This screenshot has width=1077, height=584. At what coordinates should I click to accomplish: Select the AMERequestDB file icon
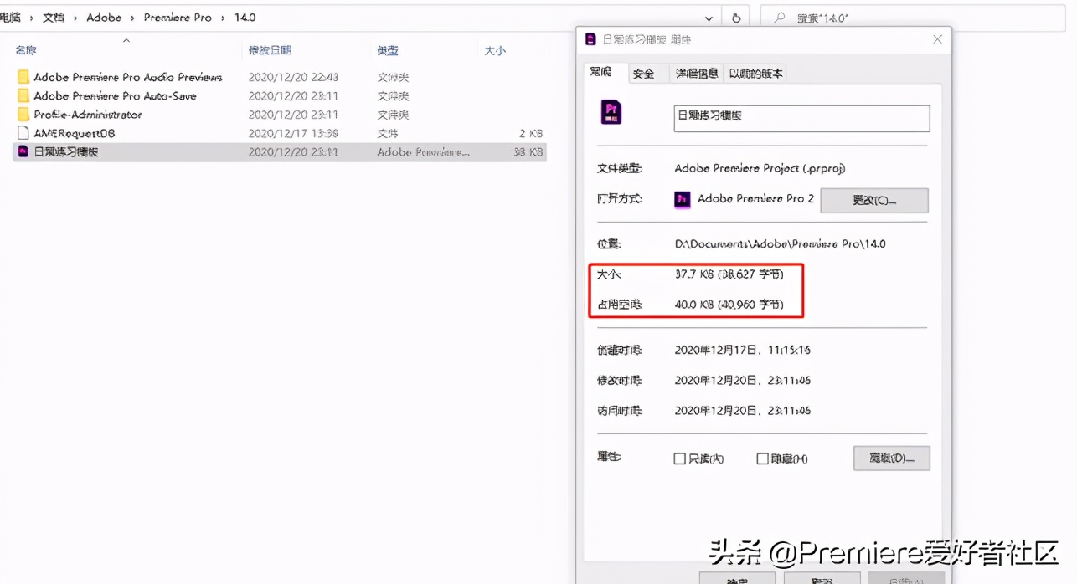(x=23, y=133)
